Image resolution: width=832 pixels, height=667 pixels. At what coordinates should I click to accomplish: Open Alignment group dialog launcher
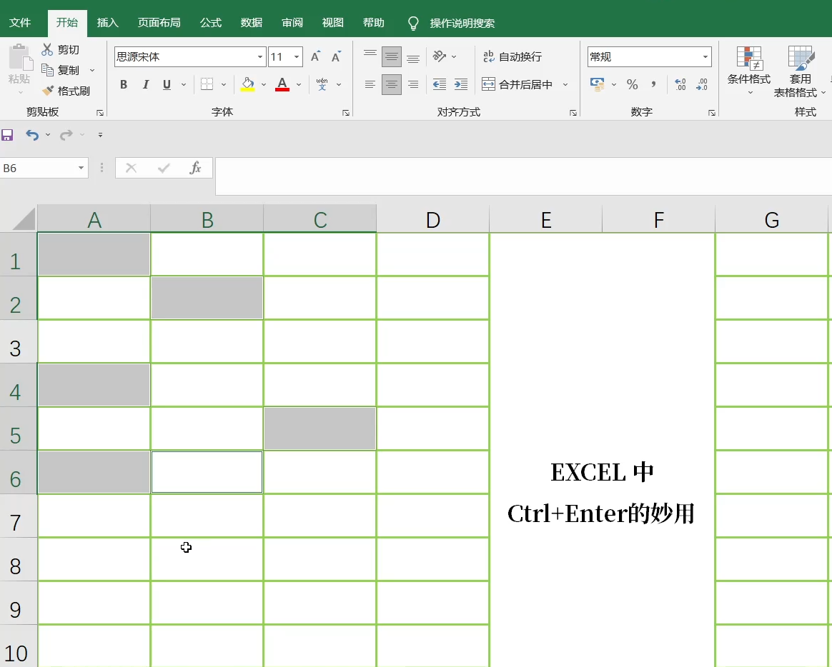[573, 113]
